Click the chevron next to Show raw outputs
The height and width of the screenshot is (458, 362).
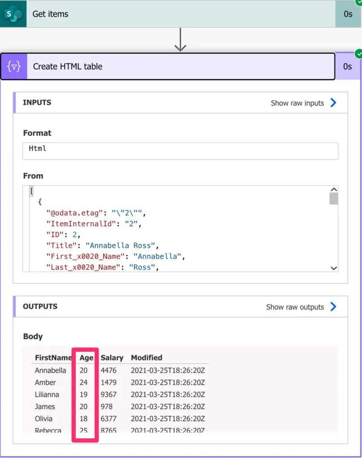(x=333, y=307)
